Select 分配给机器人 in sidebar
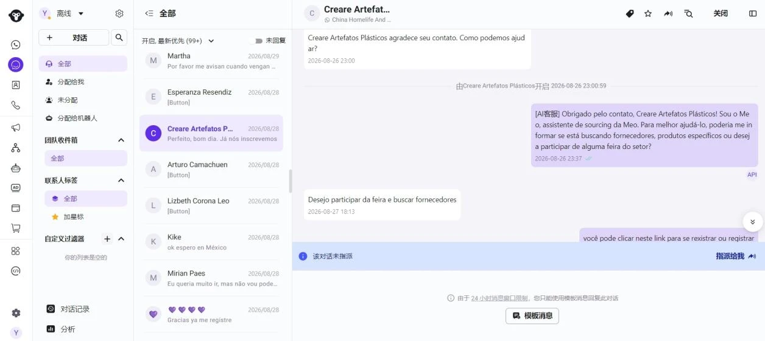 click(x=83, y=119)
